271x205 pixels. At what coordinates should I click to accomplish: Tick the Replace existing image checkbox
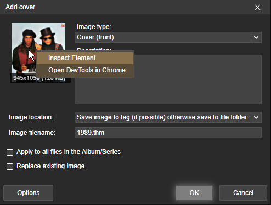pos(10,167)
